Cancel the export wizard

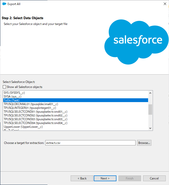(154, 178)
